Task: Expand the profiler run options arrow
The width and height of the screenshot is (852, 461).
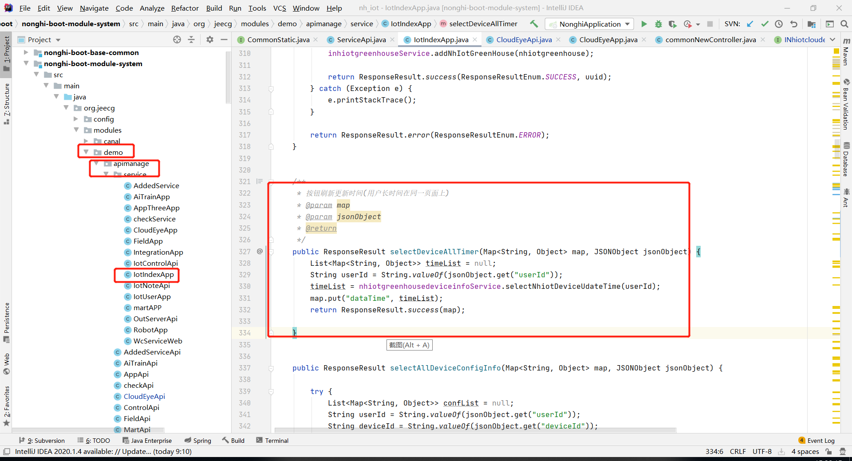Action: pyautogui.click(x=698, y=24)
